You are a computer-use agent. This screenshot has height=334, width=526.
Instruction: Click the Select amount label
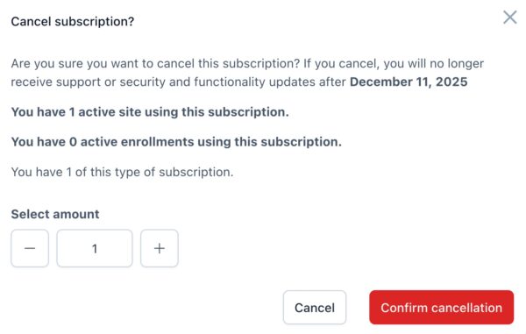point(55,214)
